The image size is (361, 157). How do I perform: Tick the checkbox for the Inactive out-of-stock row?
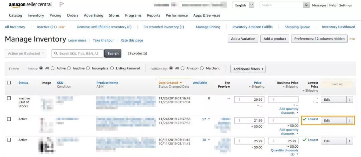[9, 98]
